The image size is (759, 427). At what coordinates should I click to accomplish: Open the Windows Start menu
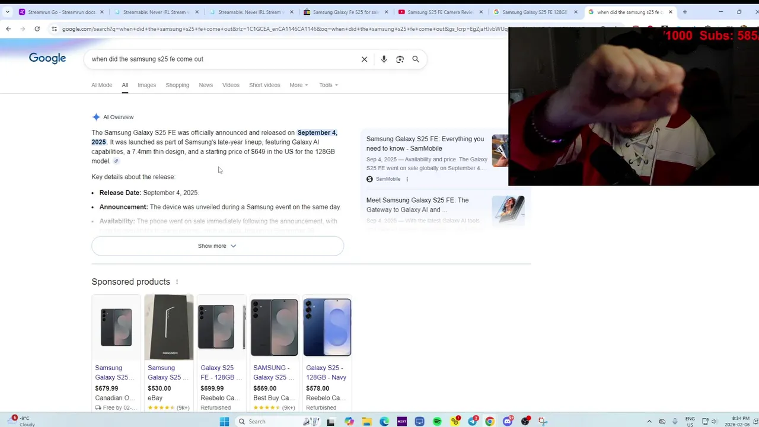pos(224,422)
